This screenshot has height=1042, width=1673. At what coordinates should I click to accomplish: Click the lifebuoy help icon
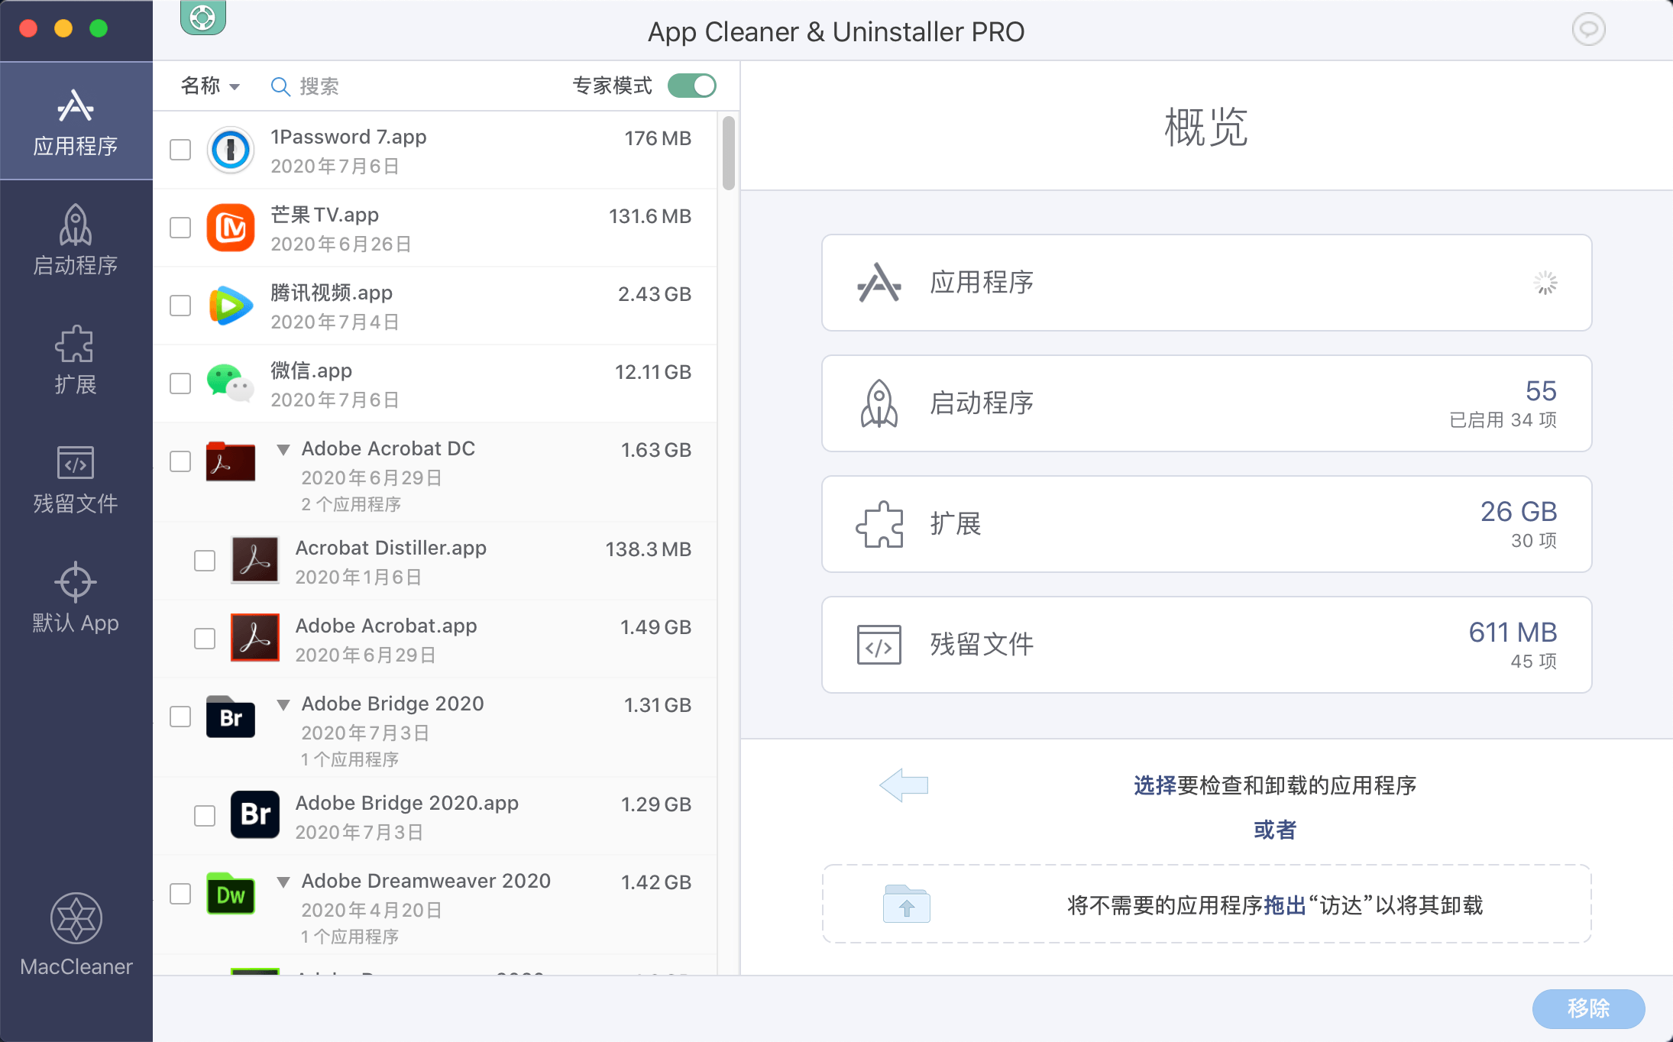point(202,17)
